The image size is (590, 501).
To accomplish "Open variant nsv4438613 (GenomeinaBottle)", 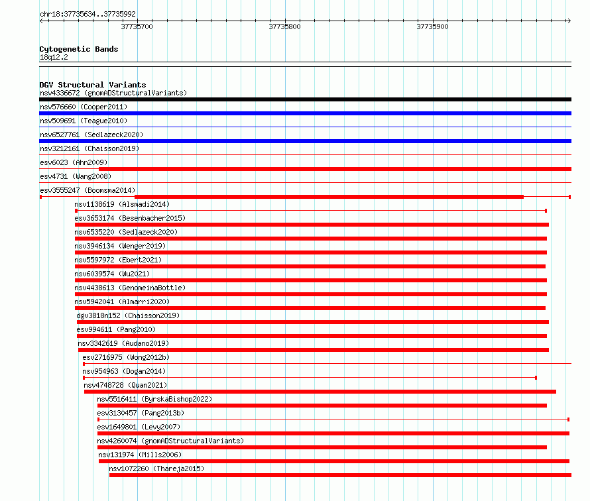I will 130,288.
